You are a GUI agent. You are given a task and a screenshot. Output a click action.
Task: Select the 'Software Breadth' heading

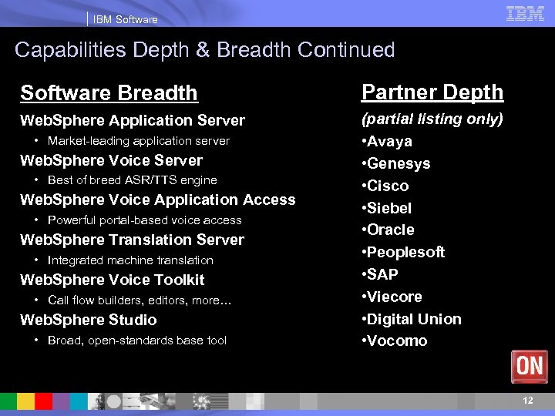[109, 93]
